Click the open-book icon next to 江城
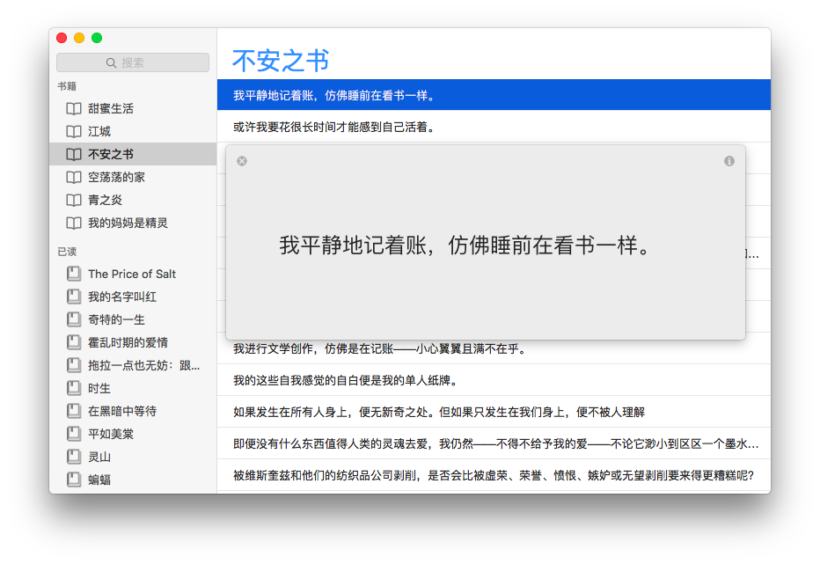 74,131
